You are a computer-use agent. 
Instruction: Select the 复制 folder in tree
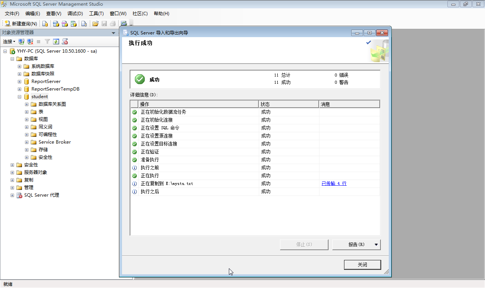tap(28, 180)
